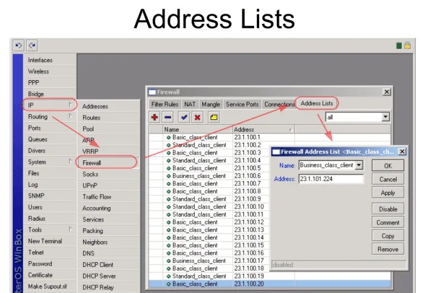Open the Interfaces menu item

tap(50, 60)
